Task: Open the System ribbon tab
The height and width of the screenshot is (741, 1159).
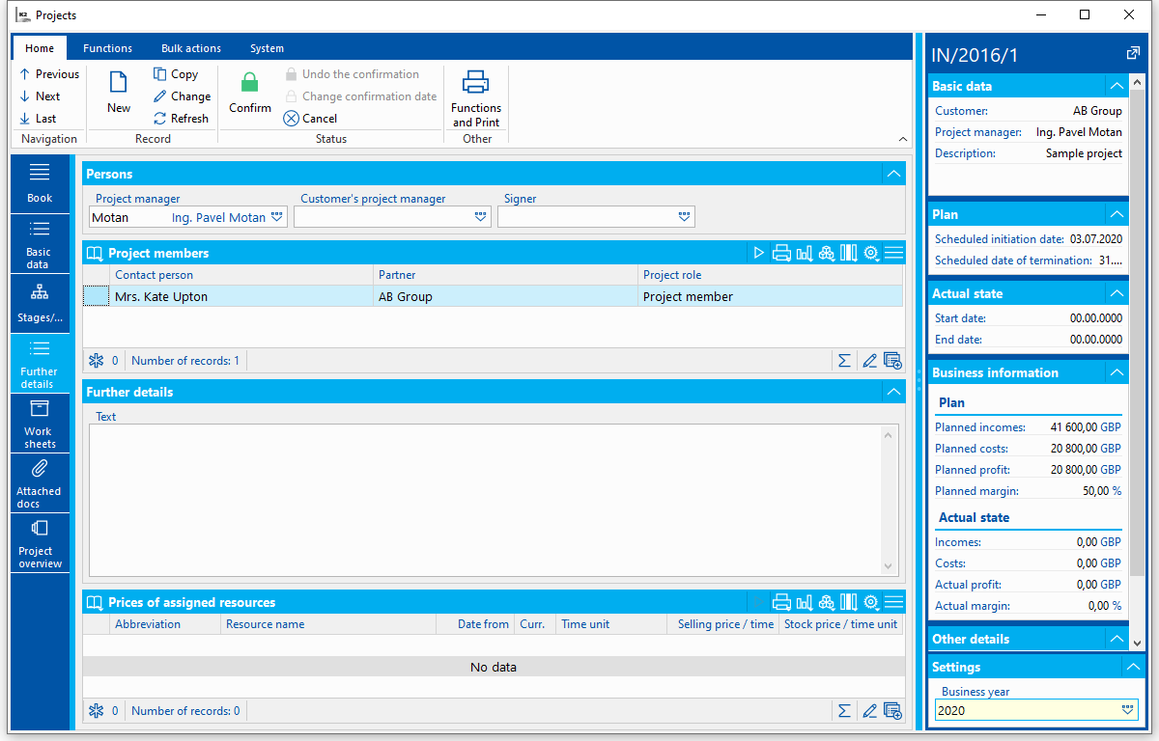Action: [267, 48]
